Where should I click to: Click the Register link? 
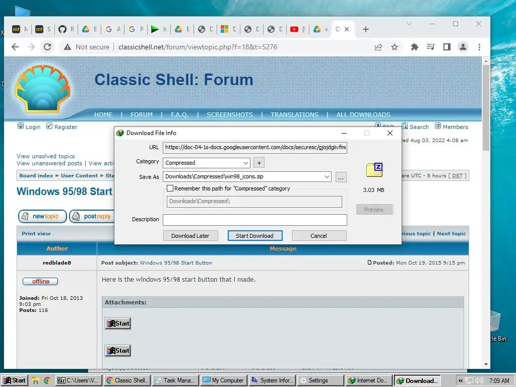pos(66,126)
